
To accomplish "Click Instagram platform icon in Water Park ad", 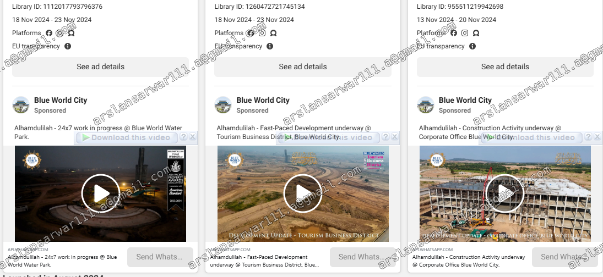I will coord(59,33).
